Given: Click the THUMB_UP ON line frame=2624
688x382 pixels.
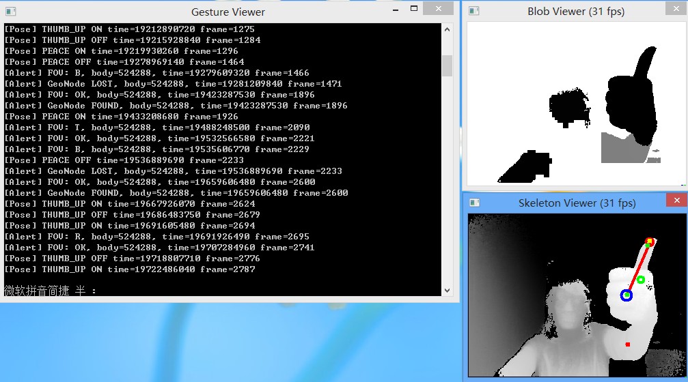Looking at the screenshot, I should click(x=130, y=204).
